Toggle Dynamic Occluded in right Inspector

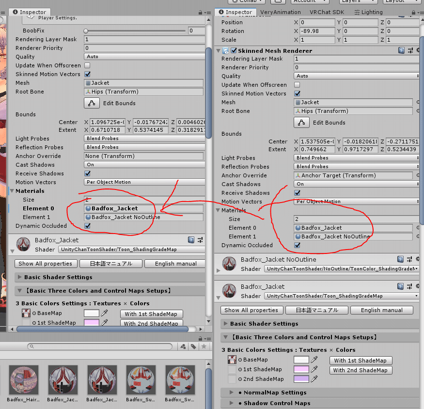tap(297, 245)
